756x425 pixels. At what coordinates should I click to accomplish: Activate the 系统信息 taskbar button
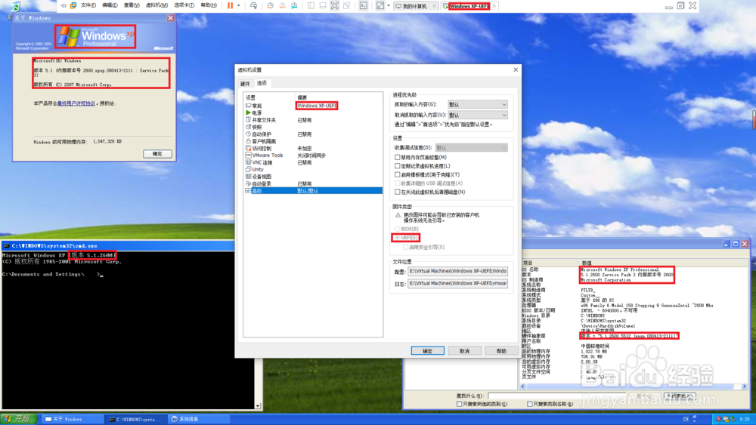pyautogui.click(x=200, y=419)
